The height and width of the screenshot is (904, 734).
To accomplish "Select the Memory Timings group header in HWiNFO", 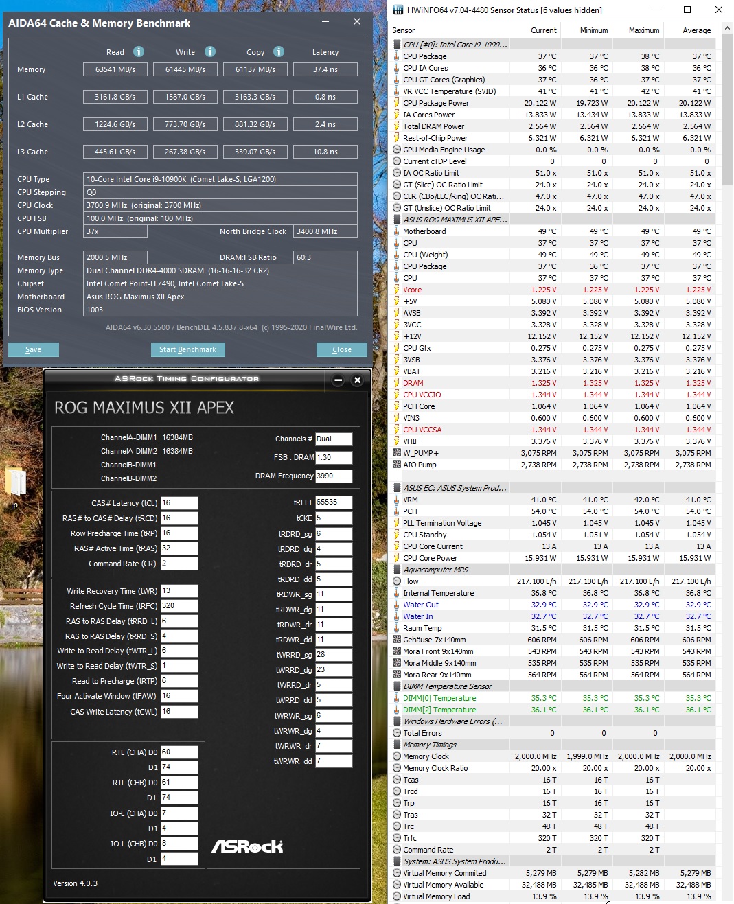I will tap(555, 745).
